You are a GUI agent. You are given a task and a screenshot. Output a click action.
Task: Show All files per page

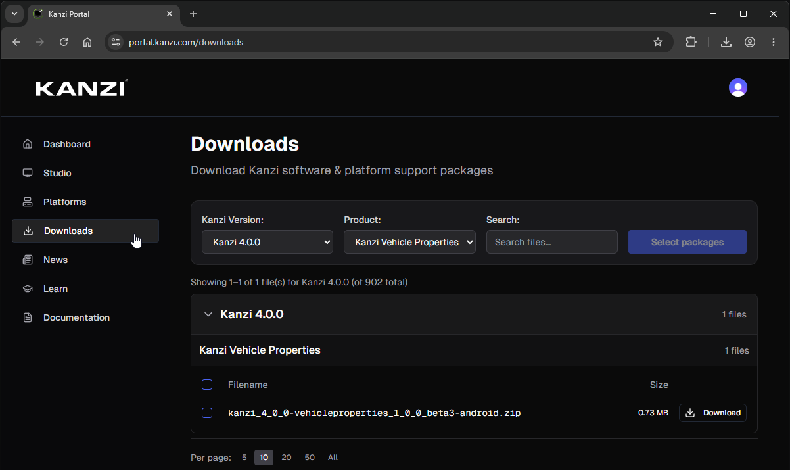pyautogui.click(x=333, y=458)
